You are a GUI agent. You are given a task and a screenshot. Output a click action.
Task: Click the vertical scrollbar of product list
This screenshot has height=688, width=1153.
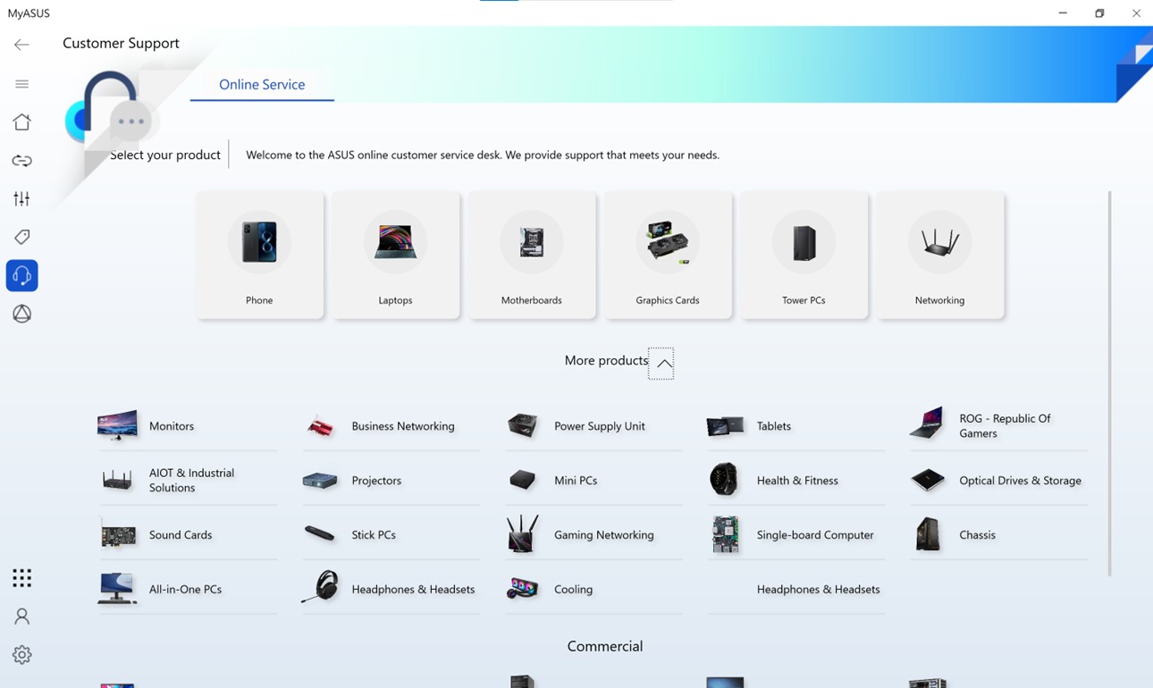(1109, 382)
